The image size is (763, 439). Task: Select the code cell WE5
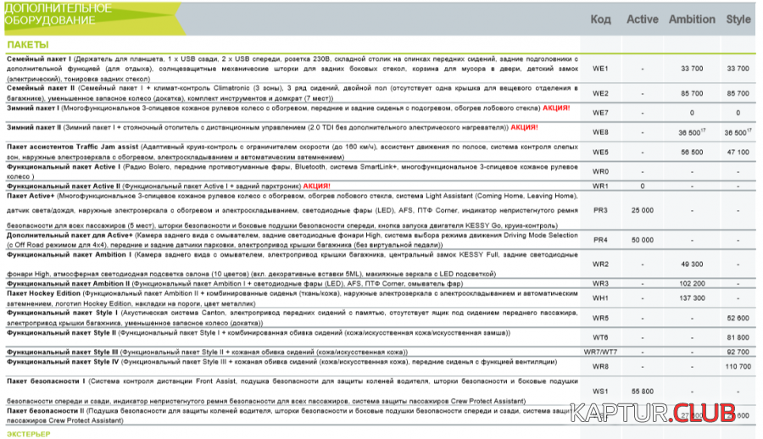(x=600, y=152)
